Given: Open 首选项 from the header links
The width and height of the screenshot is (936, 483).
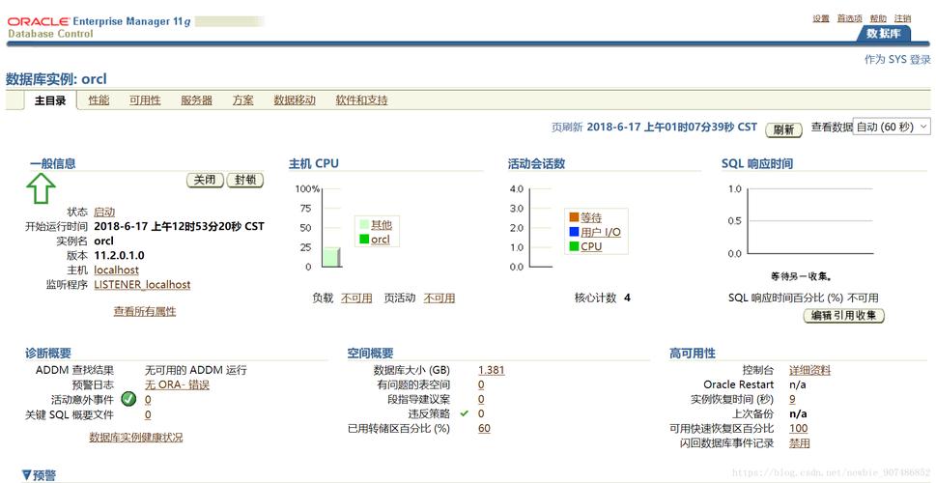Looking at the screenshot, I should (x=849, y=18).
